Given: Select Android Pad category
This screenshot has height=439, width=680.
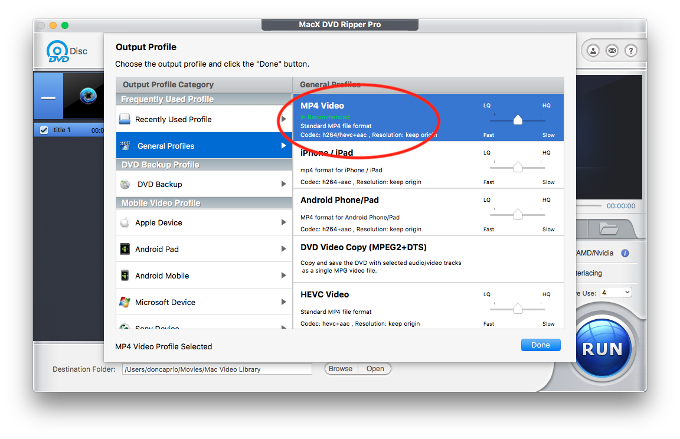Looking at the screenshot, I should (x=204, y=249).
